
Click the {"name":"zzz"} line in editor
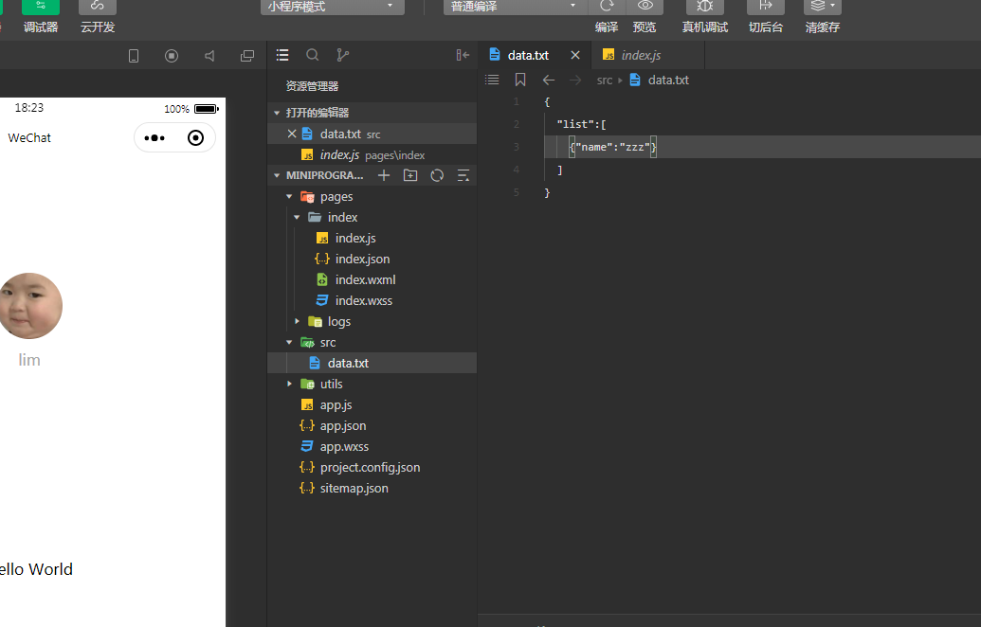coord(612,147)
